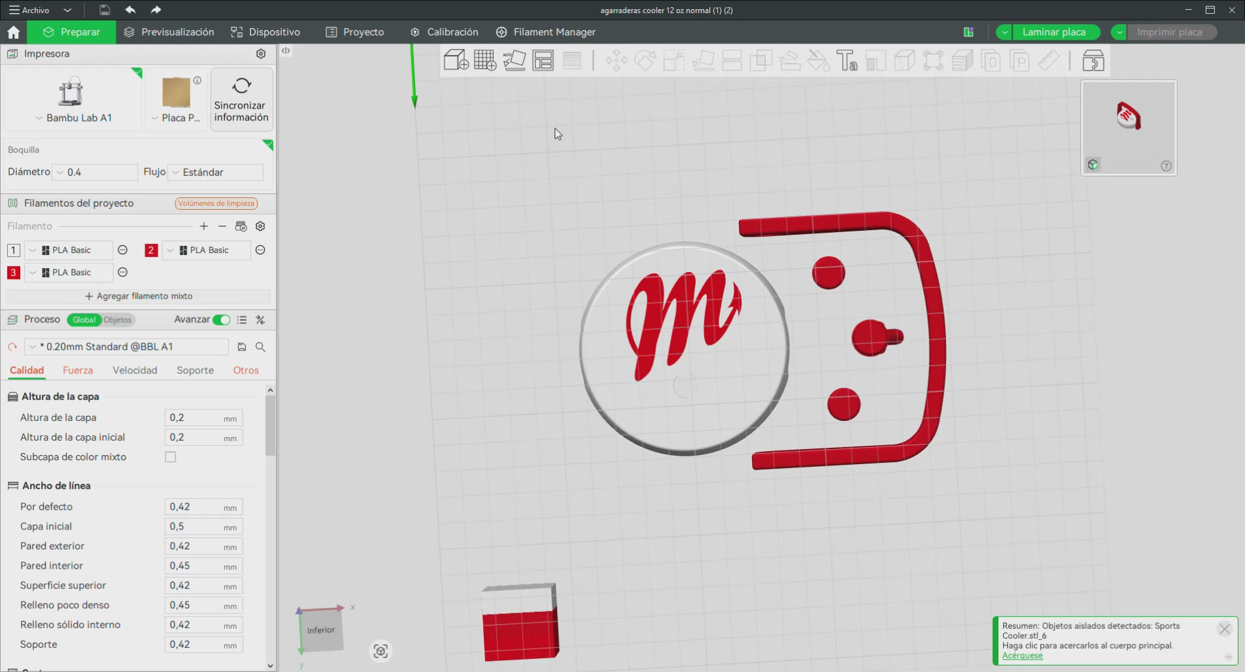Open the Placa plate type dropdown
This screenshot has height=672, width=1245.
(x=176, y=118)
